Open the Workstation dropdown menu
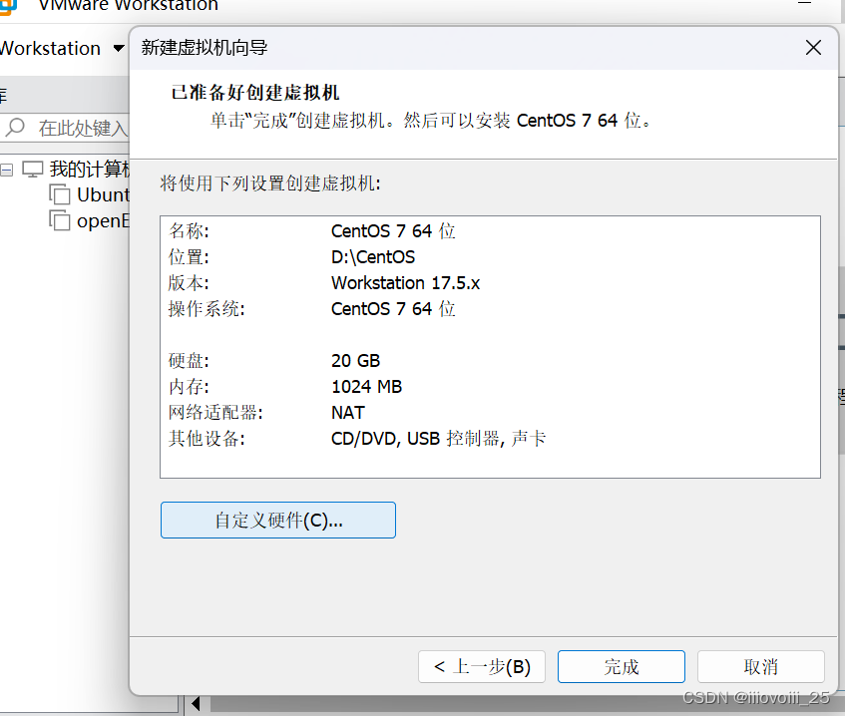The width and height of the screenshot is (845, 716). coord(62,49)
